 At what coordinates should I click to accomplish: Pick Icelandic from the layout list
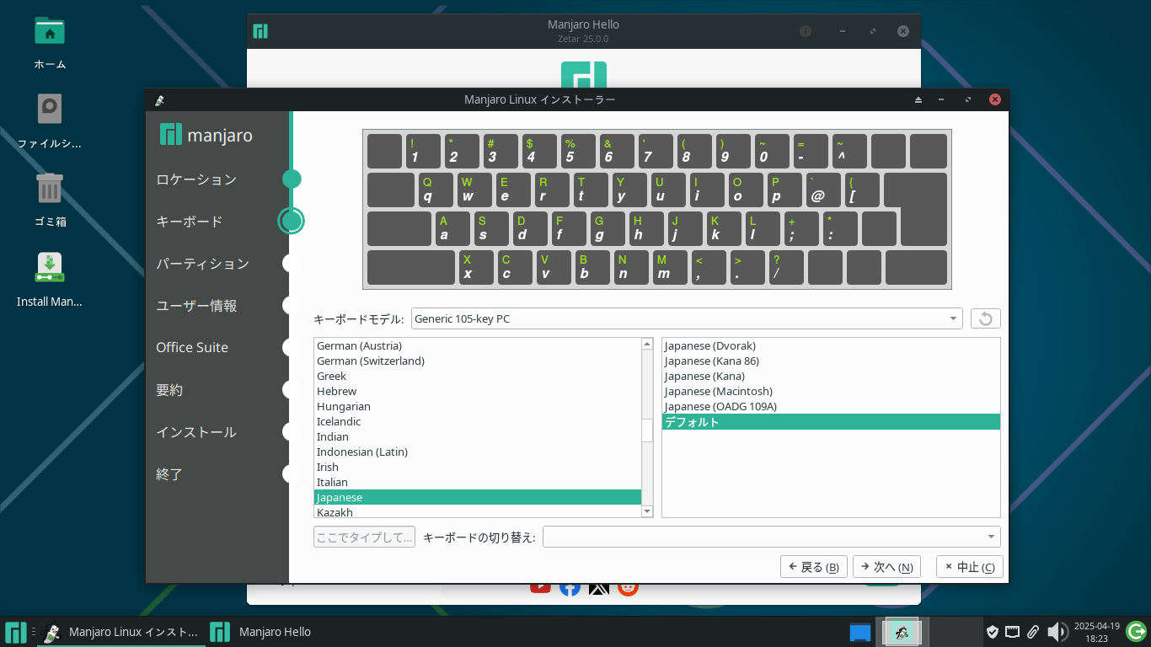pyautogui.click(x=478, y=421)
